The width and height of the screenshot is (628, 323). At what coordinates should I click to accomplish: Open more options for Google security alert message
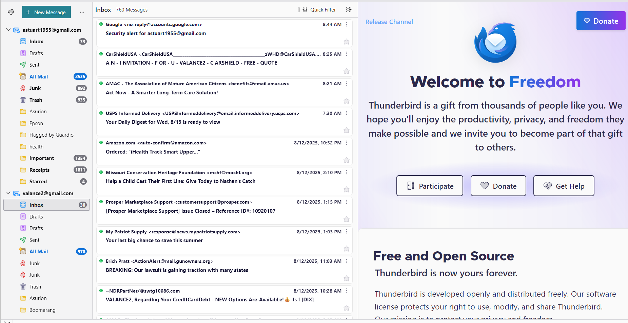pos(347,24)
